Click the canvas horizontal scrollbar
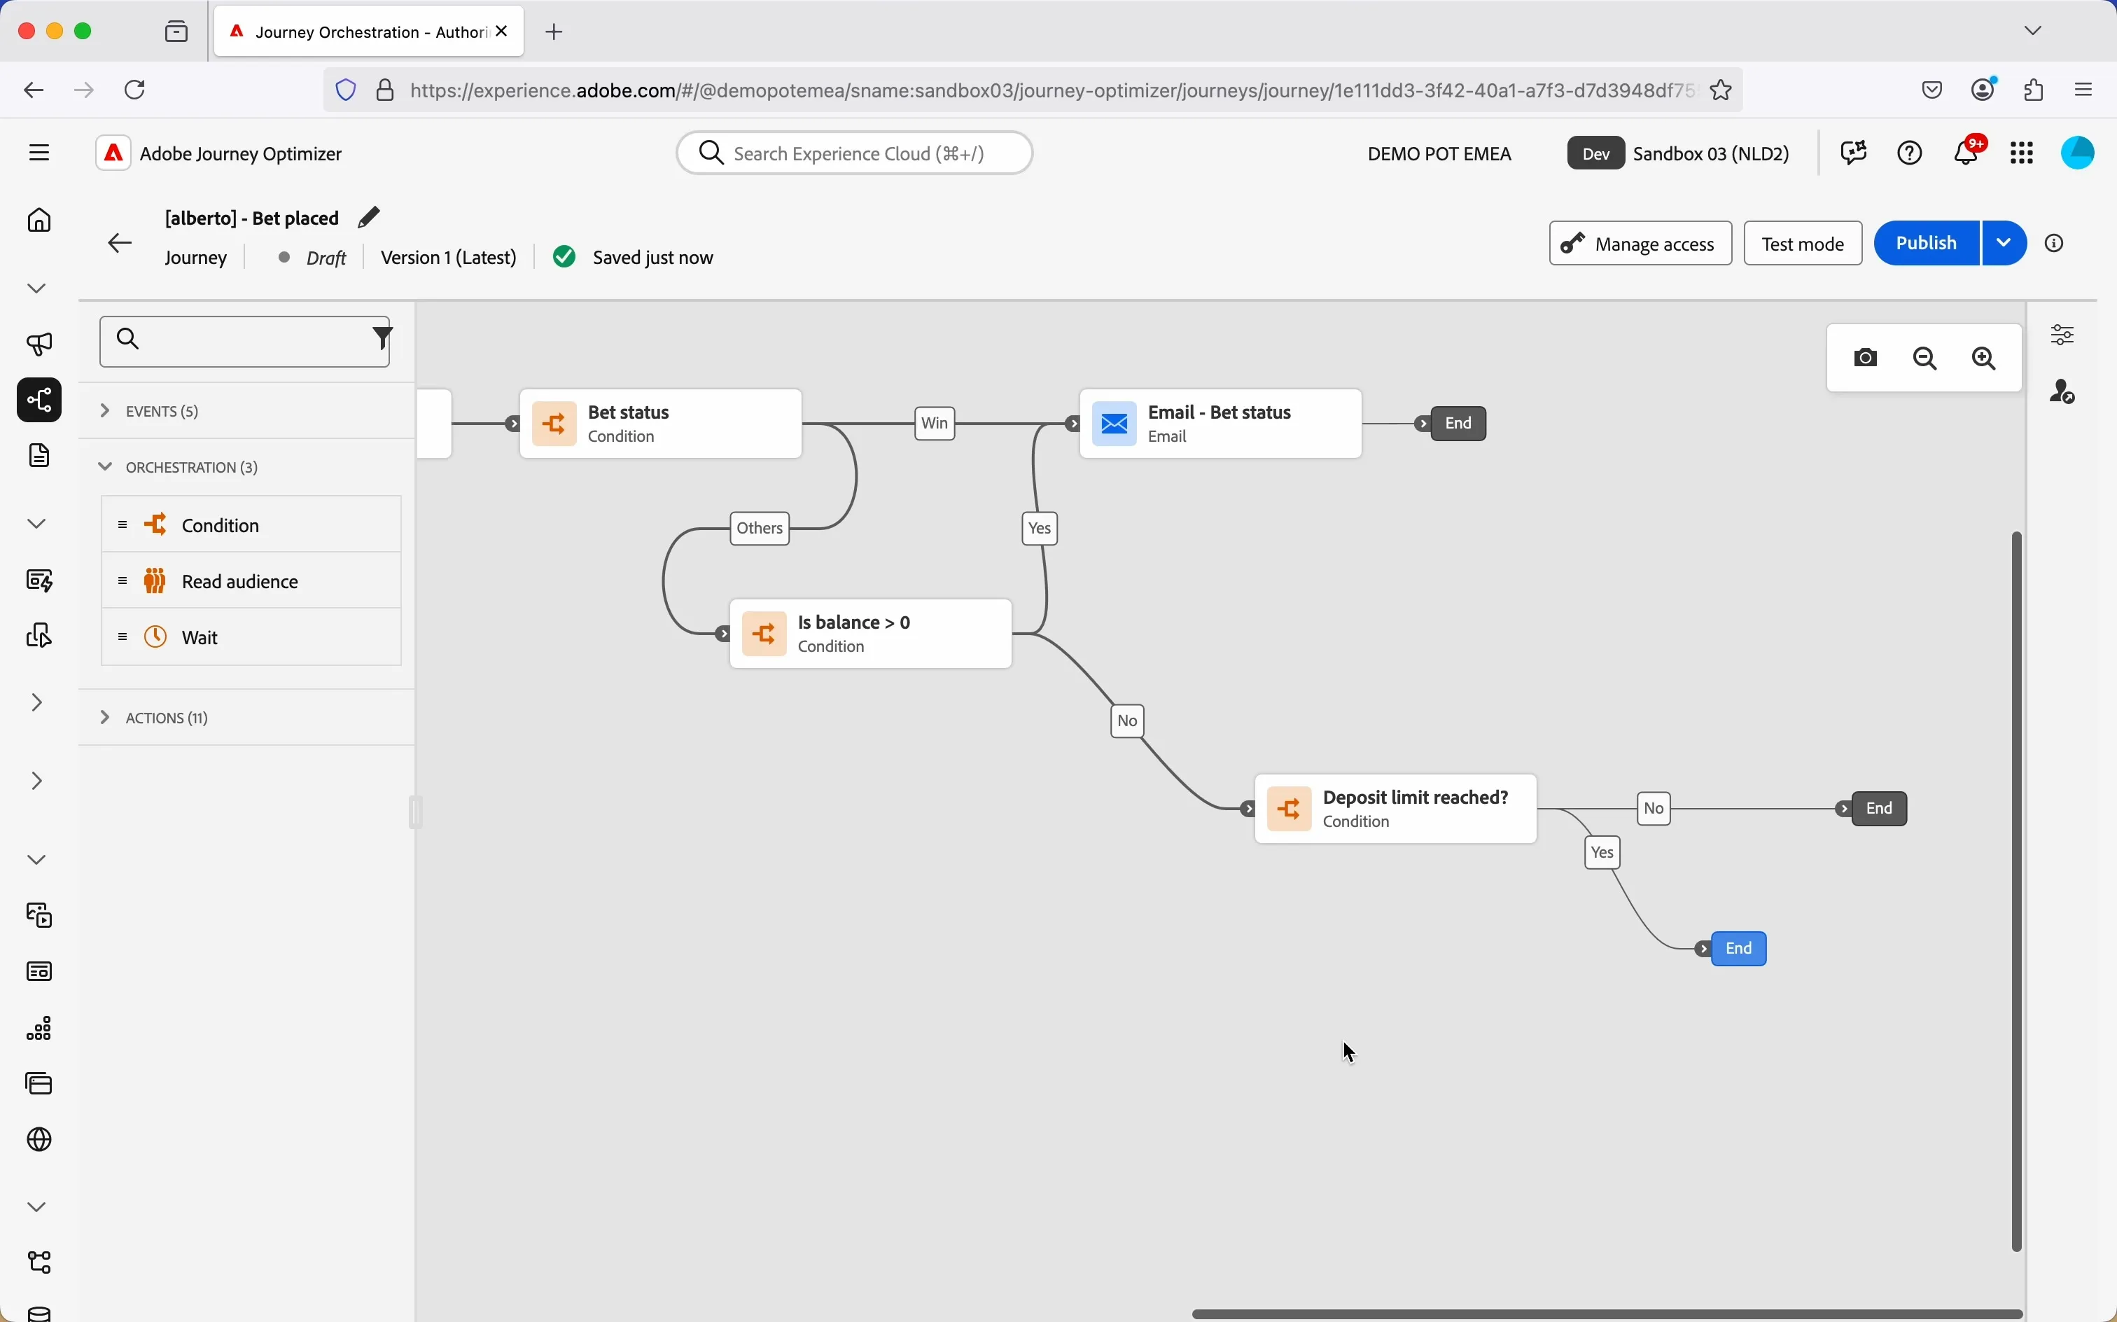Screen dimensions: 2117x1322 [1607, 1314]
